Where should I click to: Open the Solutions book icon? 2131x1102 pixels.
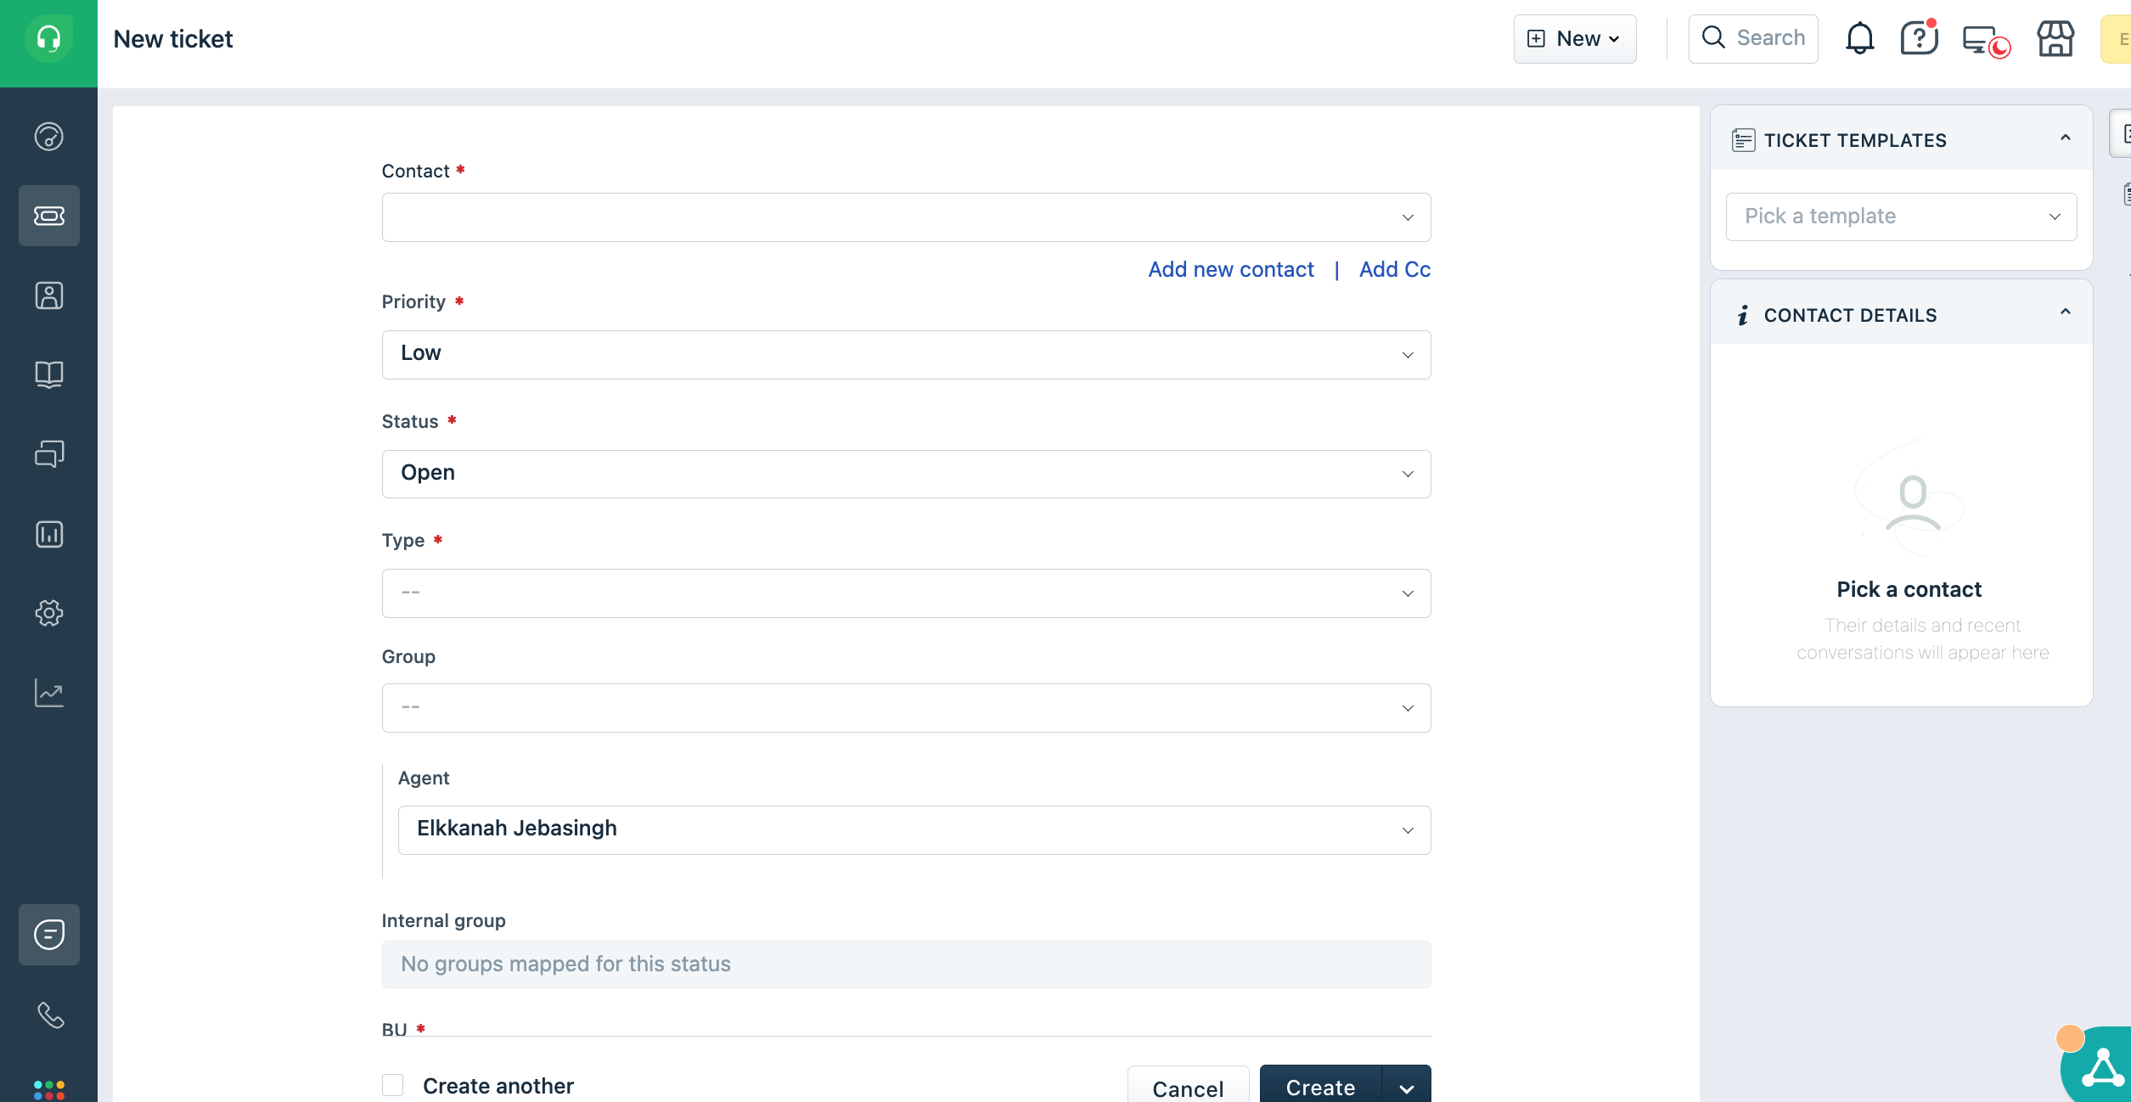click(48, 374)
